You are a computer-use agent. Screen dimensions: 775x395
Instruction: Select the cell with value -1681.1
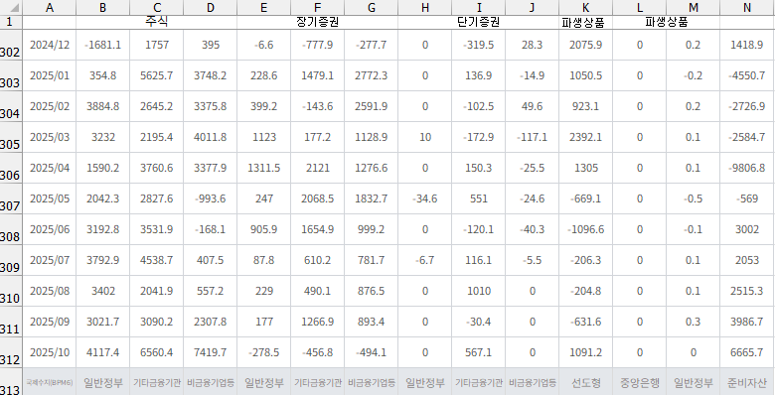coord(102,45)
